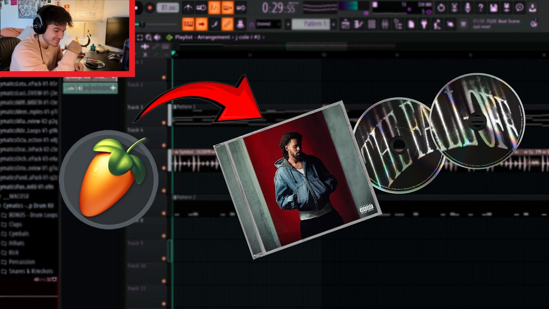Screen dimensions: 549x309
Task: Click the download arrow icon at top right
Action: 532,7
